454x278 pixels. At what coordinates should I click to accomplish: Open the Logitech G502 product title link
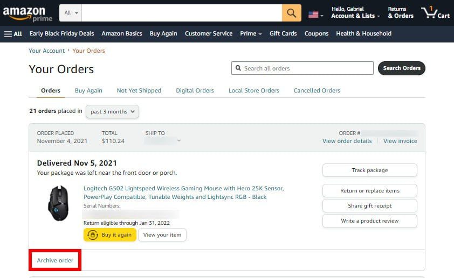click(x=183, y=193)
